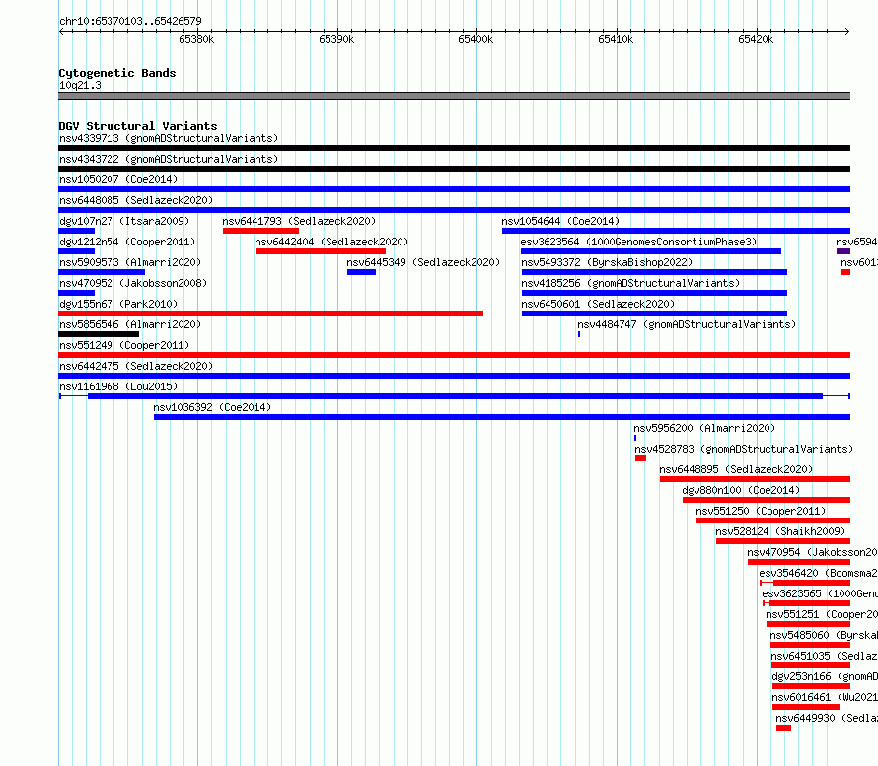Open the nsv1050207 (Coe2014) variant
Screen dimensions: 878x766
pos(118,179)
